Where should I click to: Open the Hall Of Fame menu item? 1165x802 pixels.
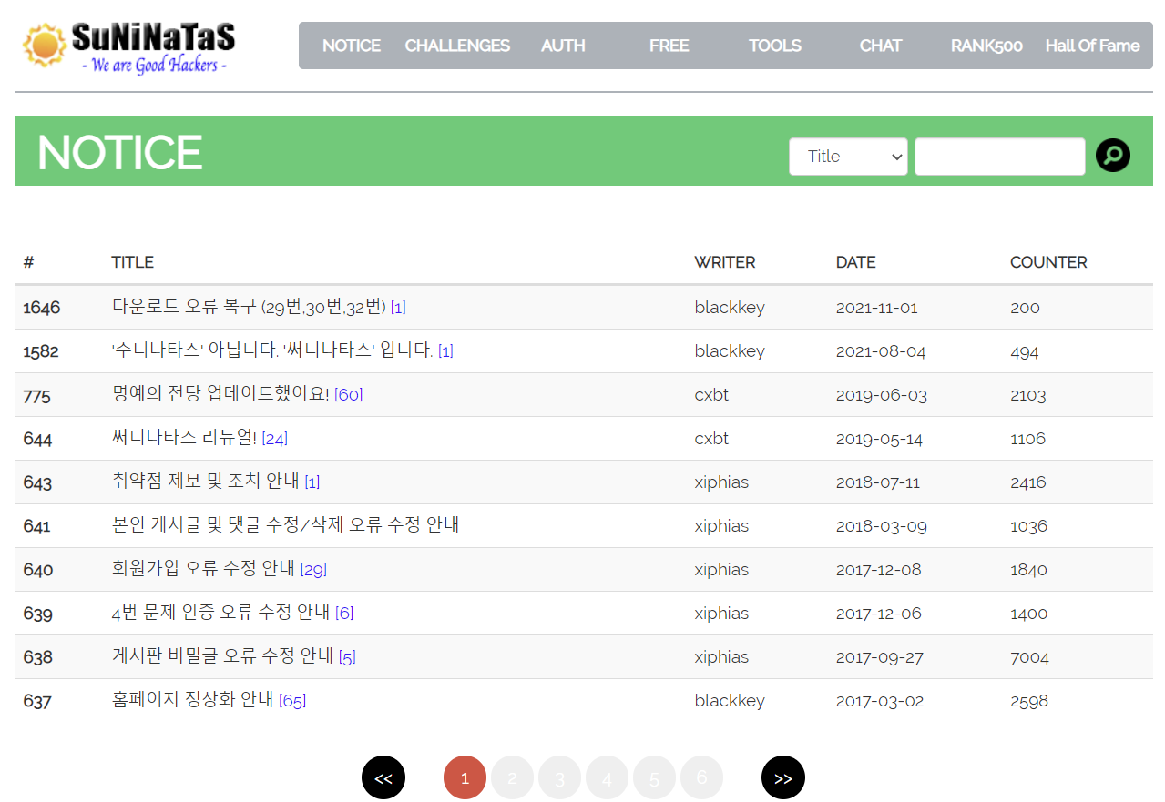coord(1092,46)
